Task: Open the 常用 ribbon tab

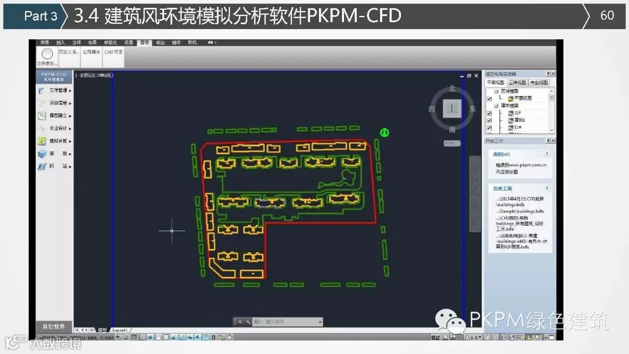Action: tap(45, 43)
